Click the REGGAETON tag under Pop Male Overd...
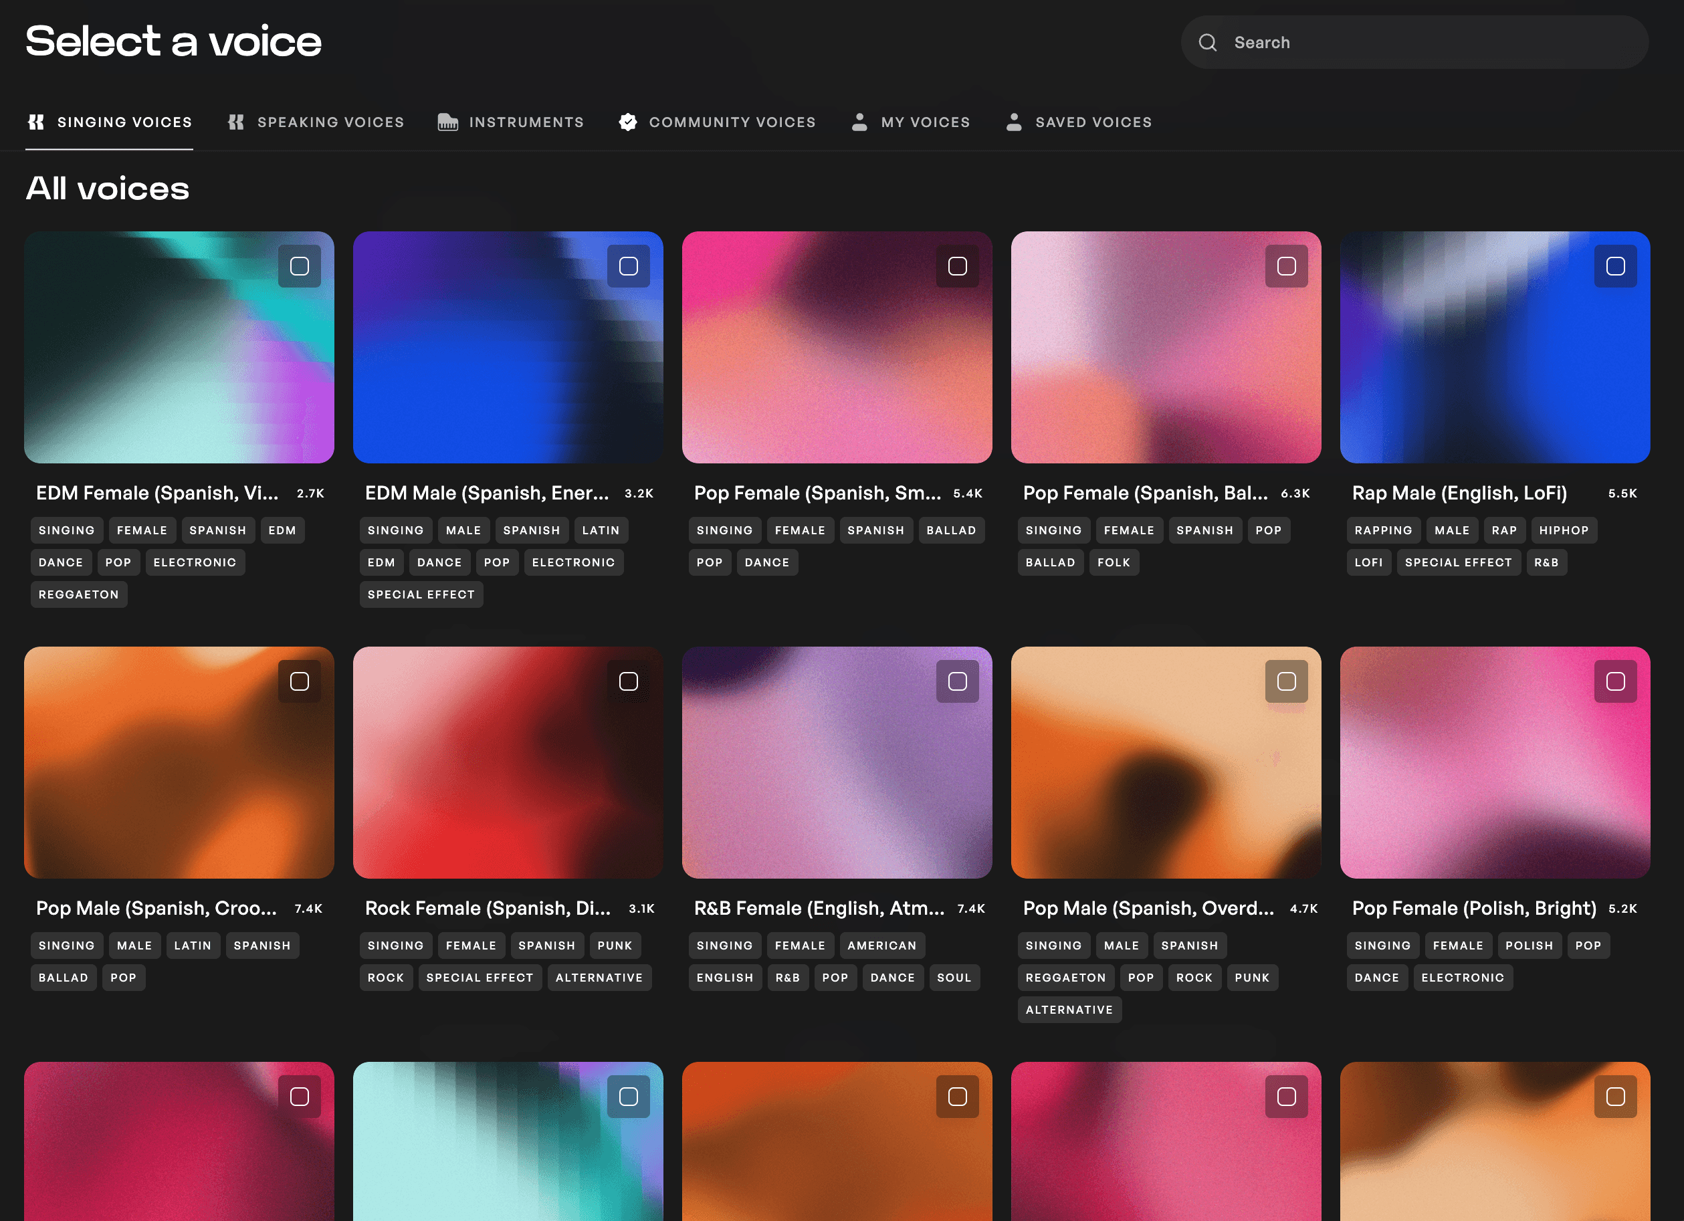 1065,978
